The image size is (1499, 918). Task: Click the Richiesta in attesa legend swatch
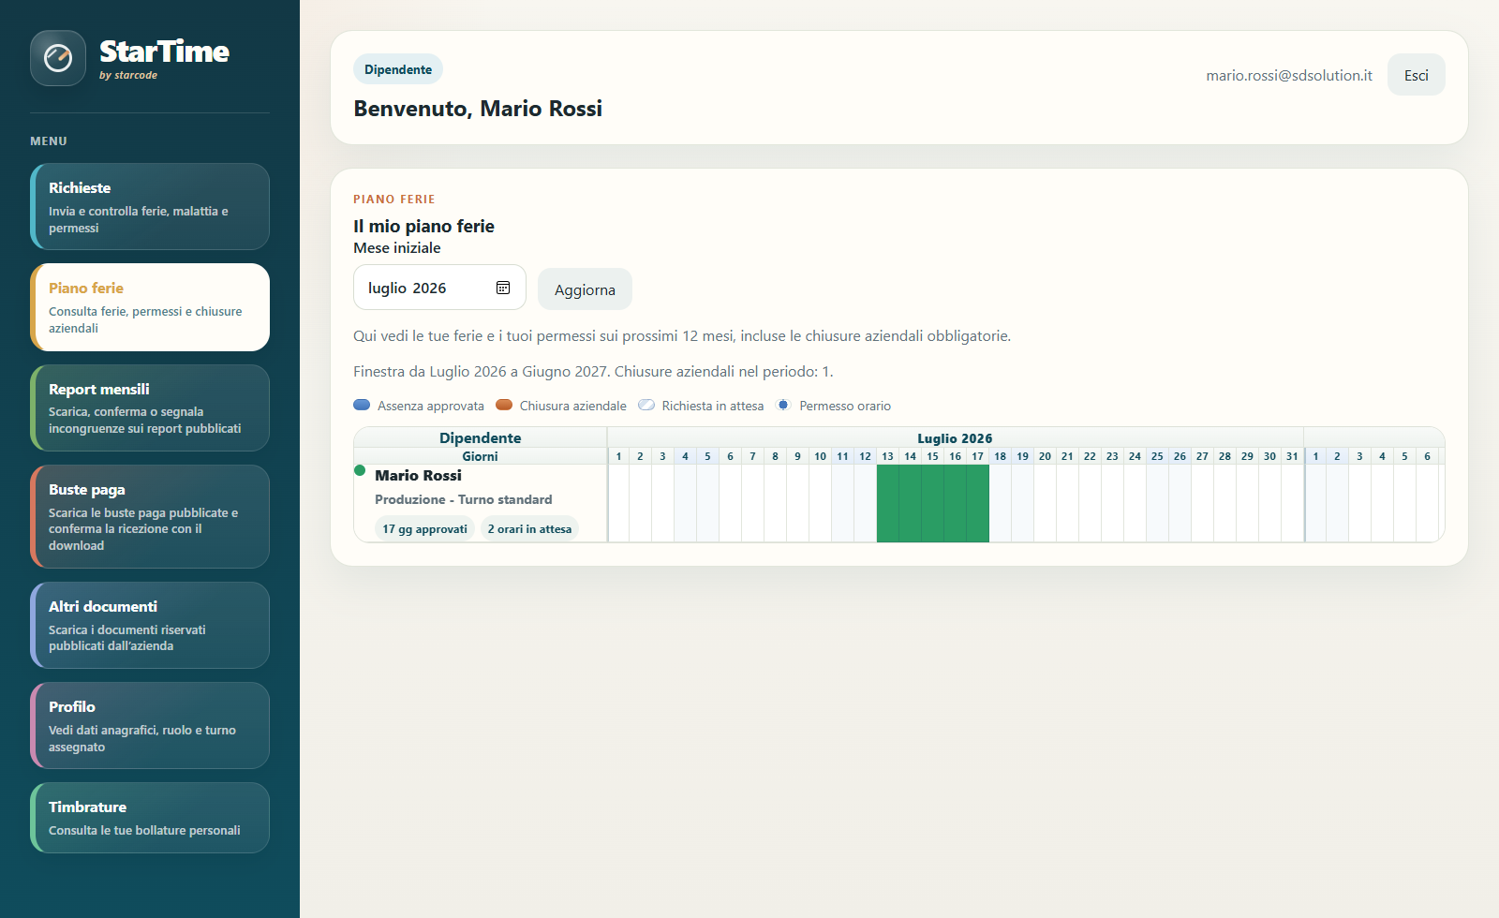(646, 405)
